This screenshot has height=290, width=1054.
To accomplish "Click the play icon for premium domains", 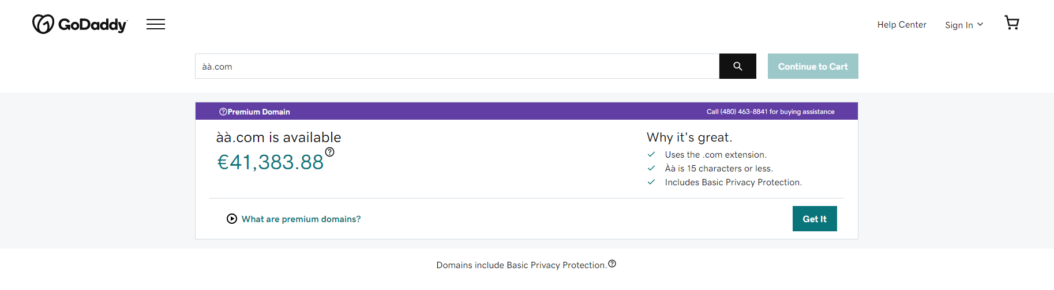I will [232, 219].
